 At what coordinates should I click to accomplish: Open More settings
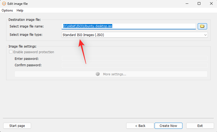tap(111, 74)
